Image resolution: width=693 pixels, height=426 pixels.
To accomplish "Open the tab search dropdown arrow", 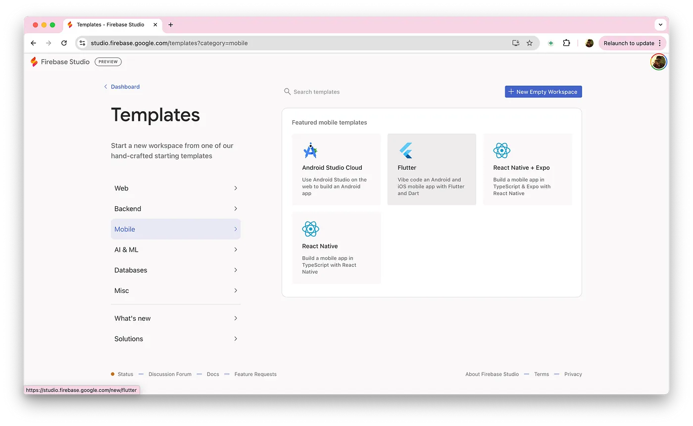I will pos(660,25).
